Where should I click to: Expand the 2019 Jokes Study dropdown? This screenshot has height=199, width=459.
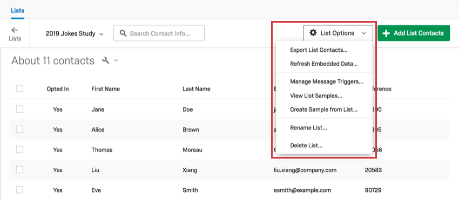pyautogui.click(x=75, y=33)
